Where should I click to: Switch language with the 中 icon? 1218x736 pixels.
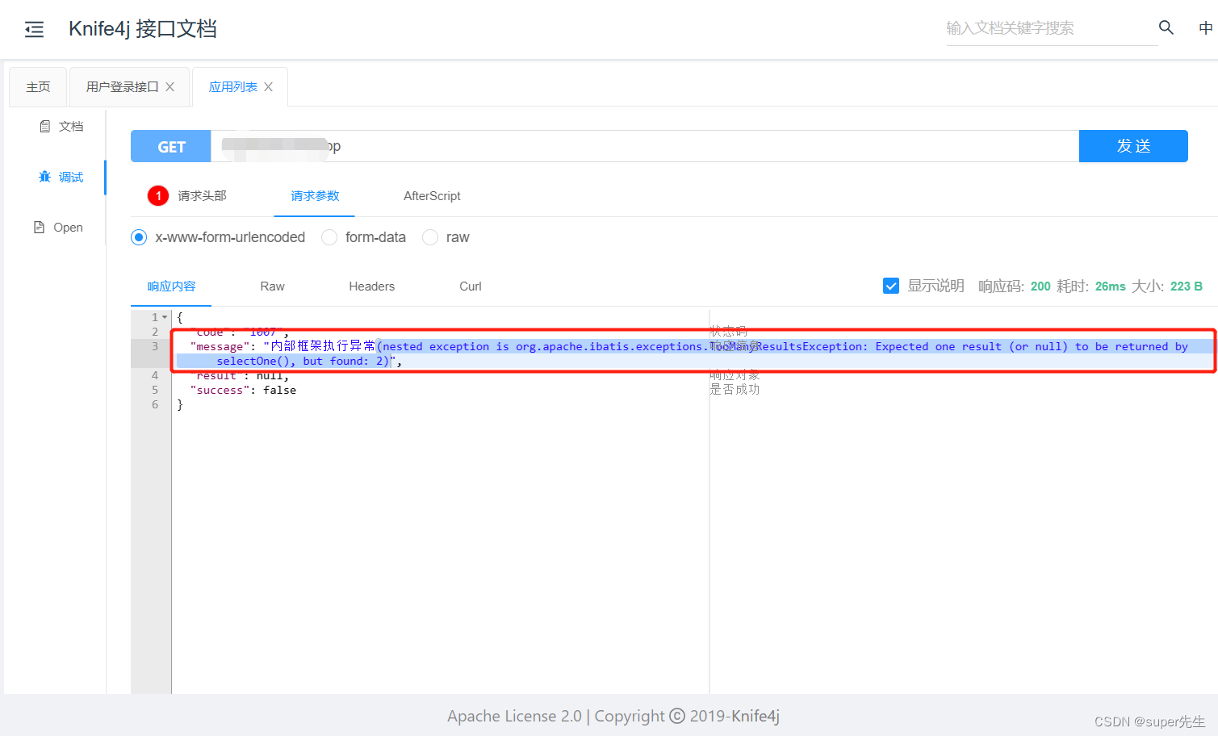(1206, 28)
